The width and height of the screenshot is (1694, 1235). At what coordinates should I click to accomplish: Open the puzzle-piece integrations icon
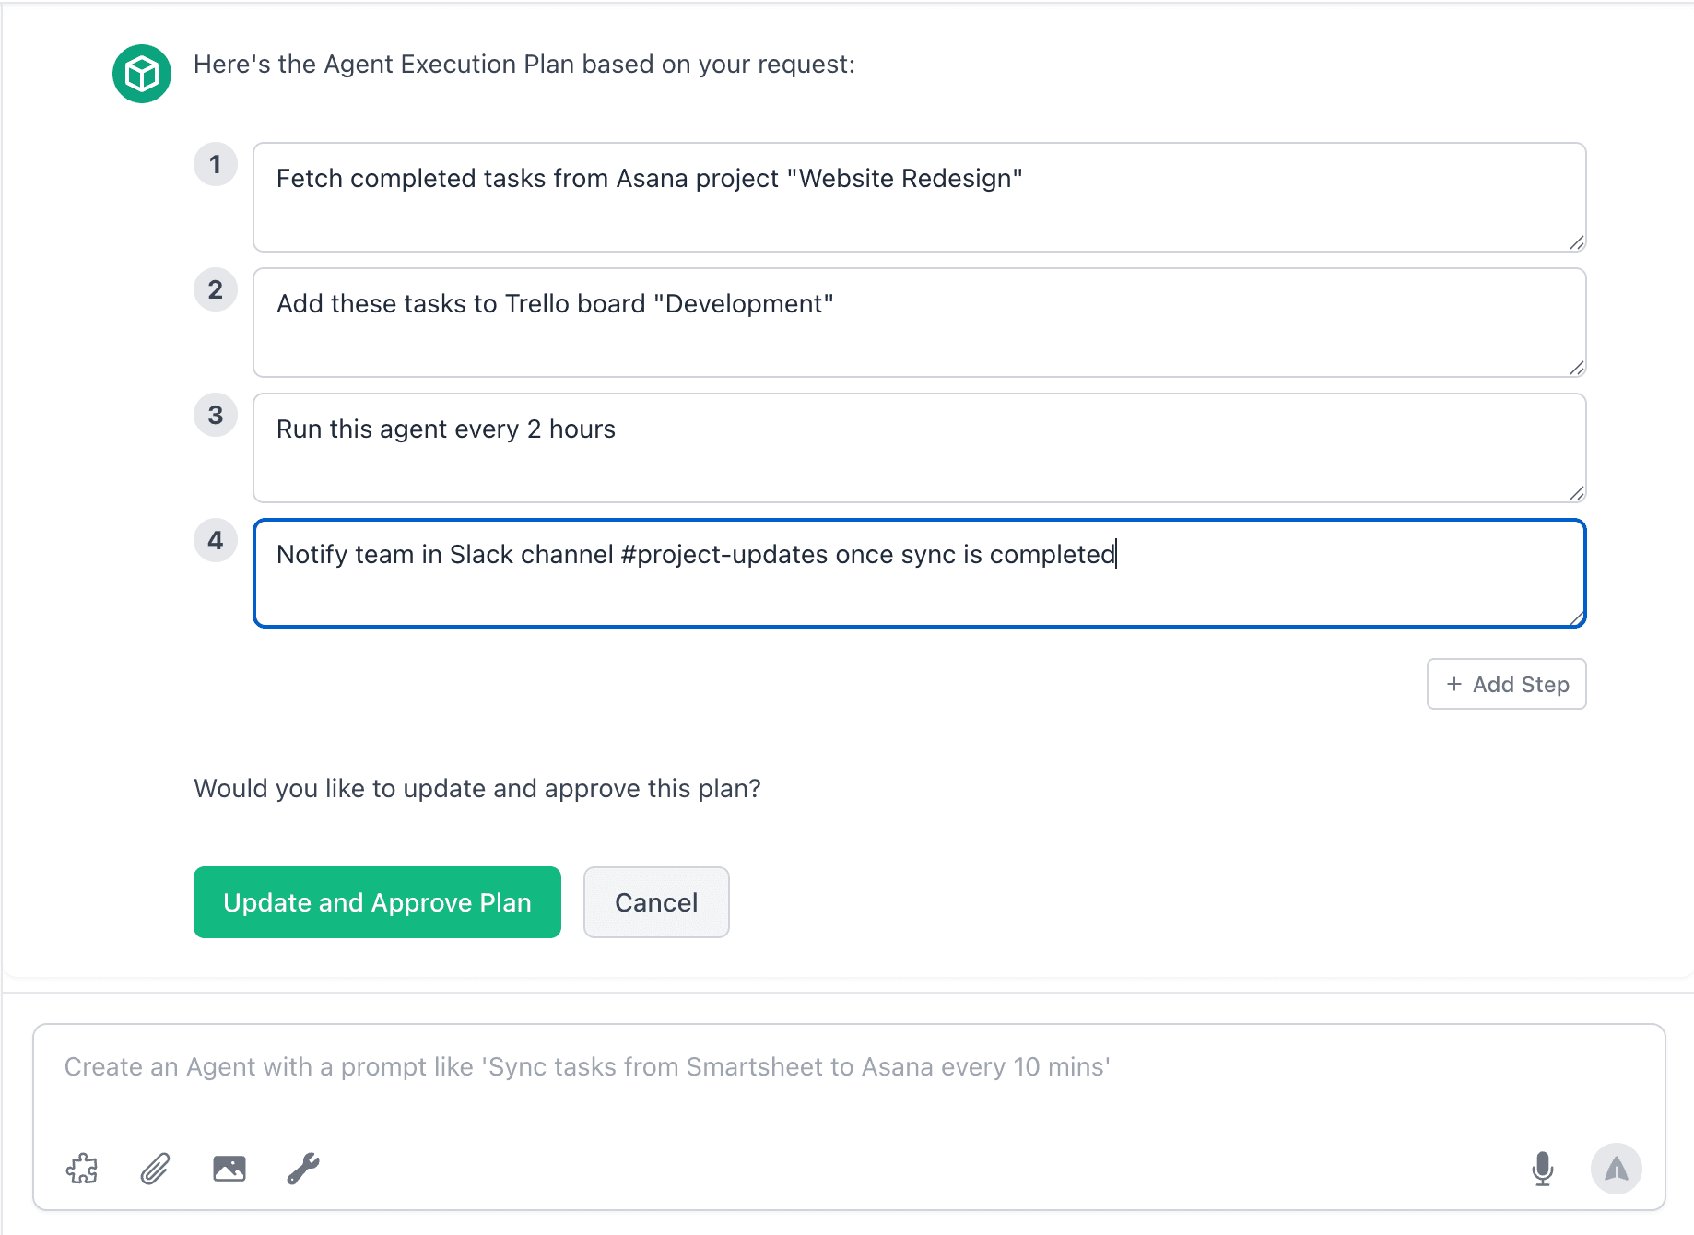82,1169
